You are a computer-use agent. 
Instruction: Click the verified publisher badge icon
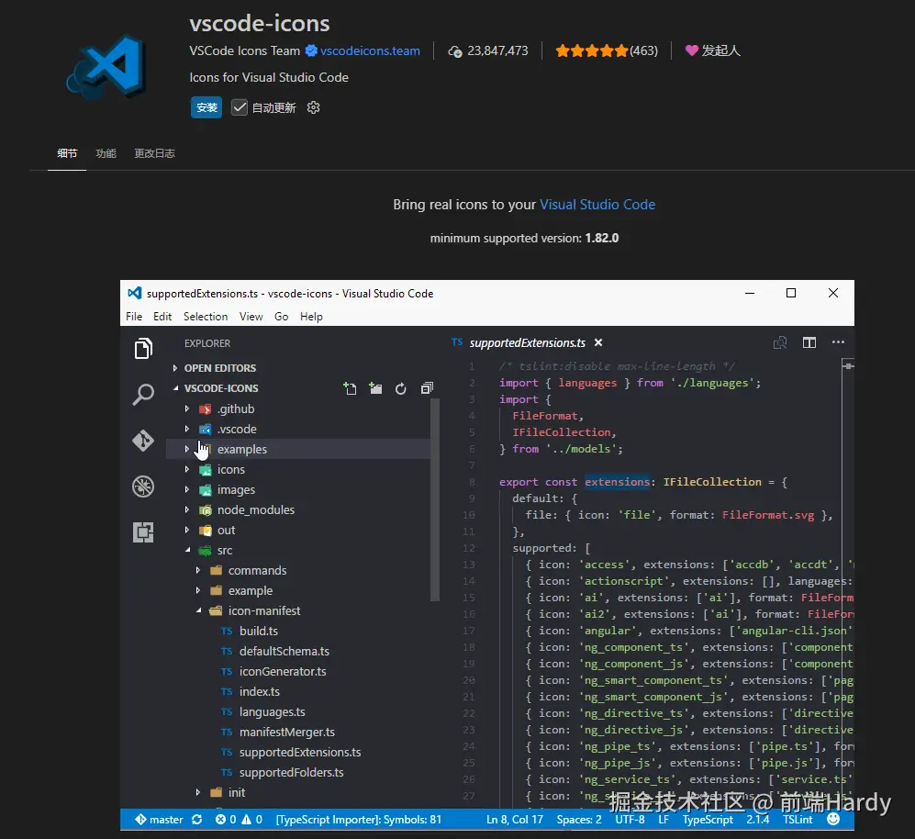pos(311,50)
